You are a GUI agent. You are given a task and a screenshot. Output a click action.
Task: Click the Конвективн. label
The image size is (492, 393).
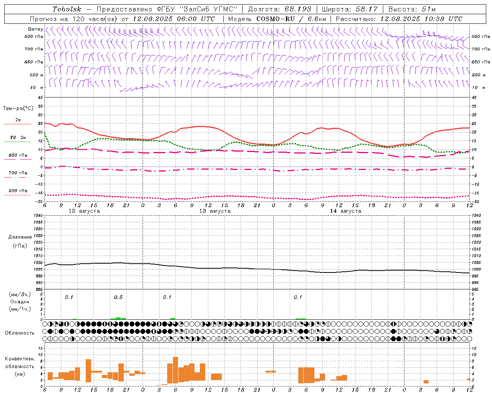[20, 359]
